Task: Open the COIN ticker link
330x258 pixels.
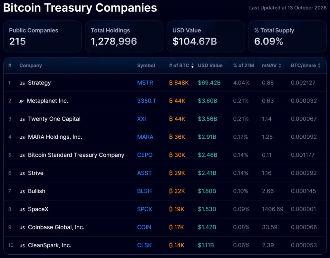Action: point(144,227)
